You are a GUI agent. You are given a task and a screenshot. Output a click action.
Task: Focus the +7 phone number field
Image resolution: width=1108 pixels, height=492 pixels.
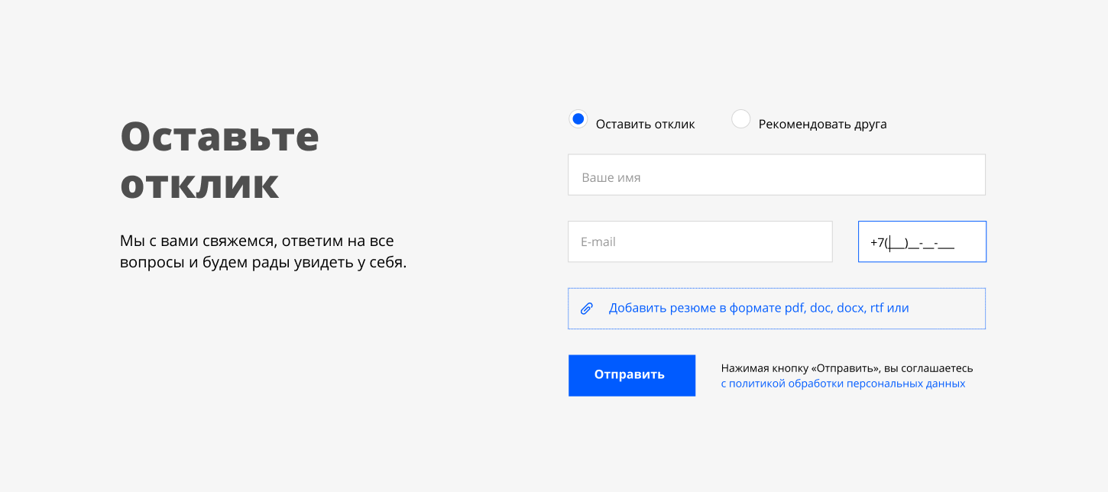[922, 241]
